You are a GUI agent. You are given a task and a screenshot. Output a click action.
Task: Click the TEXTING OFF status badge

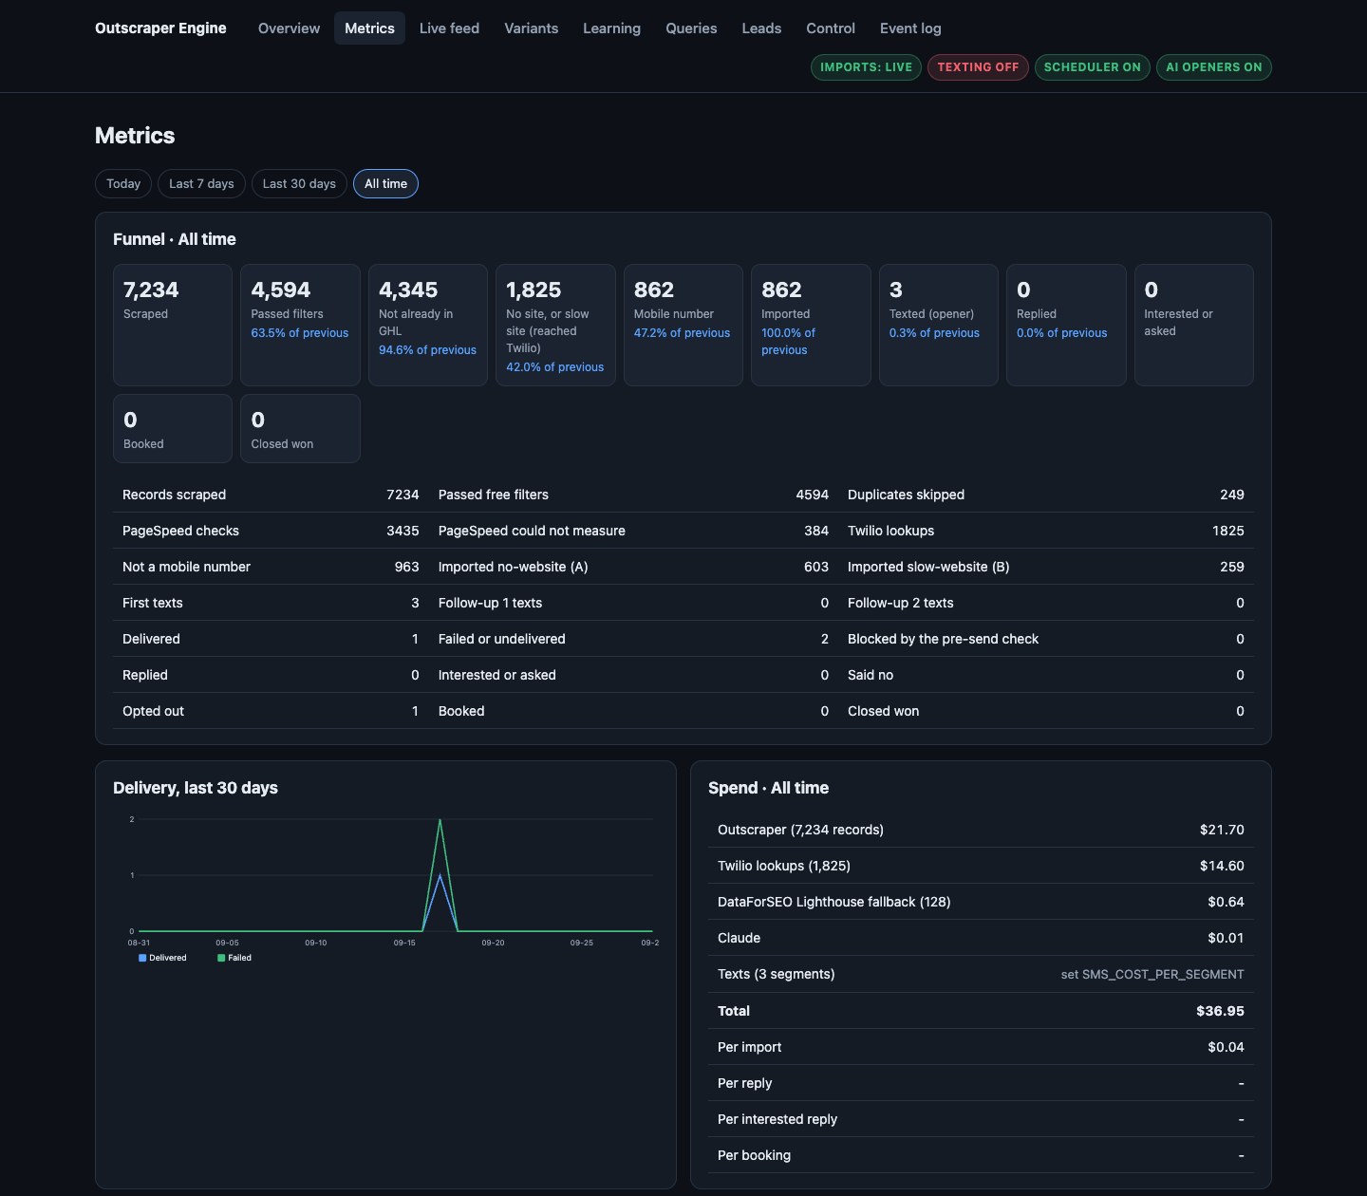(978, 67)
